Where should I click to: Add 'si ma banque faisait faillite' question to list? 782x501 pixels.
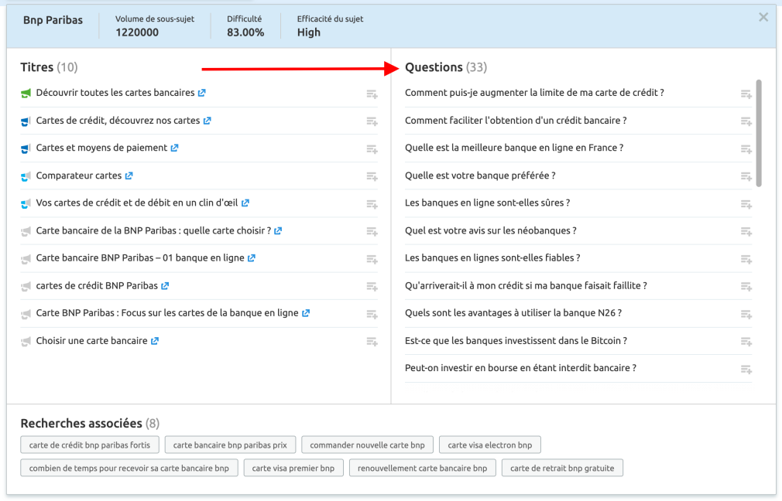pyautogui.click(x=746, y=287)
